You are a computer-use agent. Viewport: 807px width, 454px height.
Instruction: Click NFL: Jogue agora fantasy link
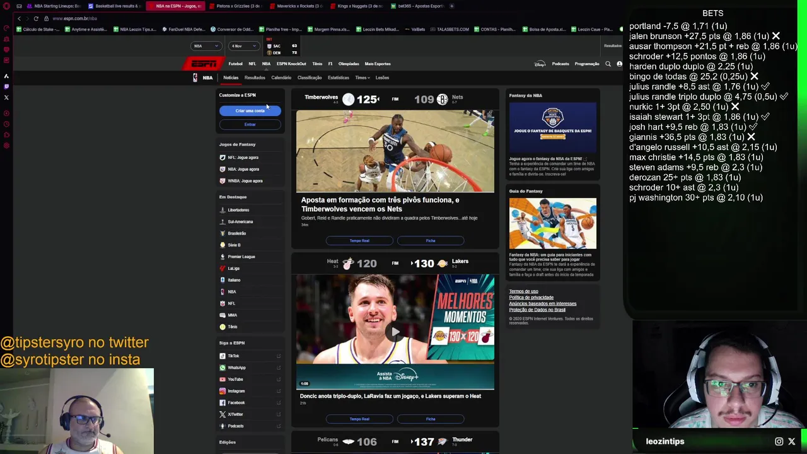coord(243,158)
